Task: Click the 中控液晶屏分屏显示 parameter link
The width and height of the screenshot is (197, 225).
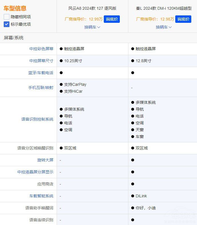Action: (35, 172)
